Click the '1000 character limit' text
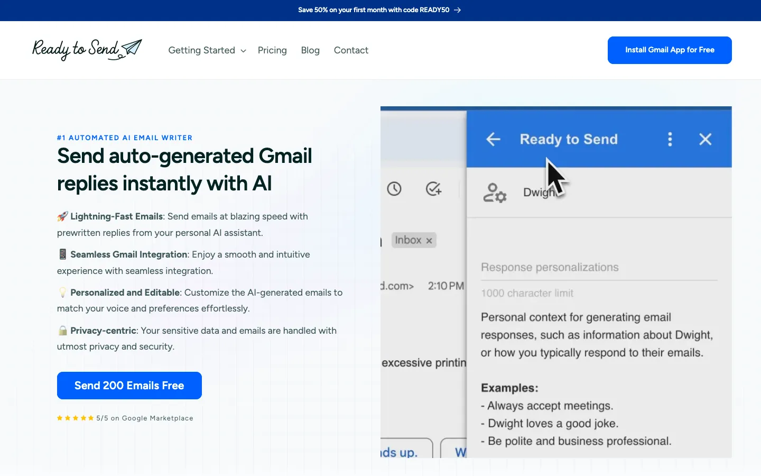The width and height of the screenshot is (761, 476). tap(527, 293)
